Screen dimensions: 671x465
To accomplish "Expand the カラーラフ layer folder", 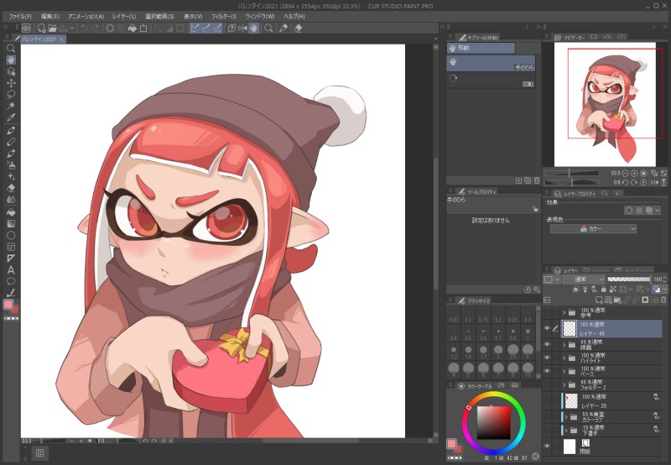I will [x=566, y=416].
